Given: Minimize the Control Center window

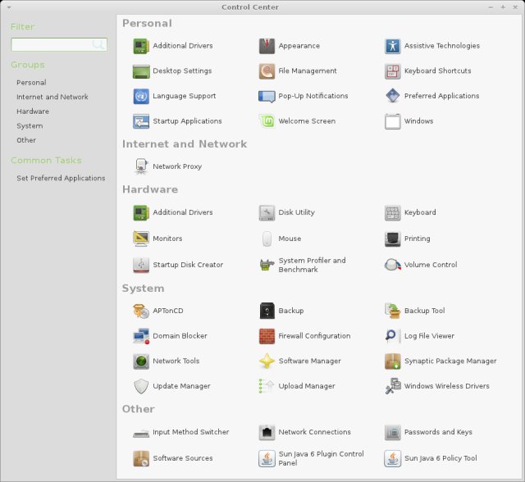Looking at the screenshot, I should click(x=491, y=7).
